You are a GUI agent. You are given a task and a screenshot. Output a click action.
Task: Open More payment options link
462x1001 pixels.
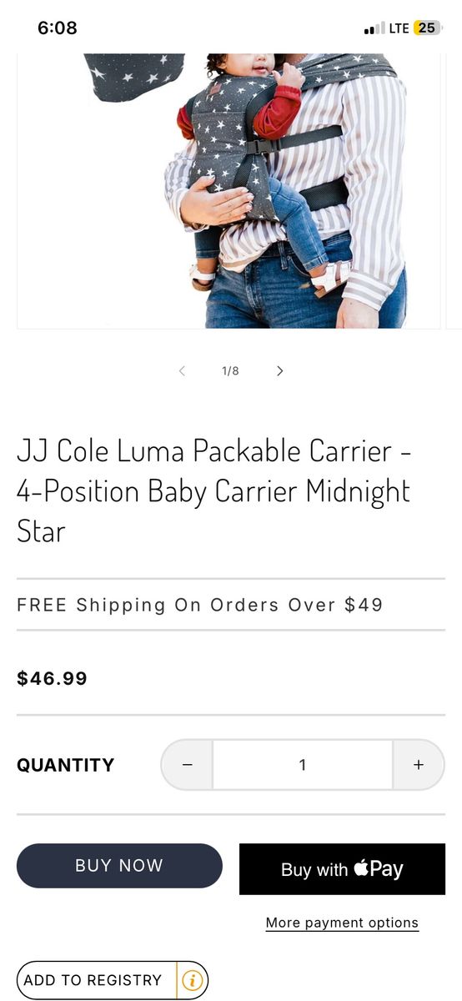click(342, 923)
